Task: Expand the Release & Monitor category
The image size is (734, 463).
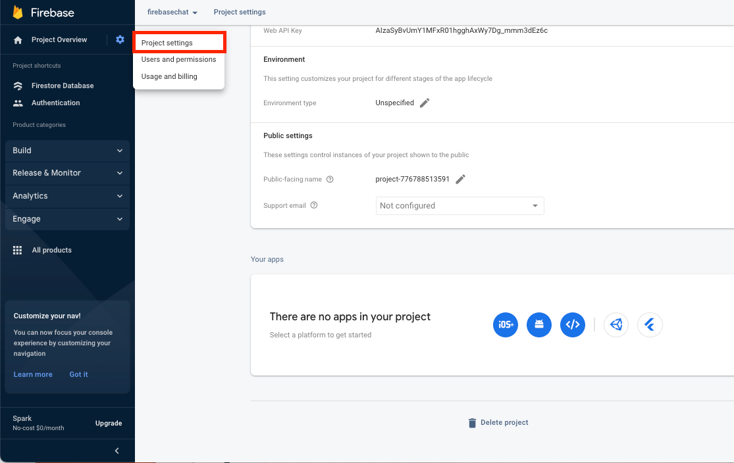Action: click(67, 173)
